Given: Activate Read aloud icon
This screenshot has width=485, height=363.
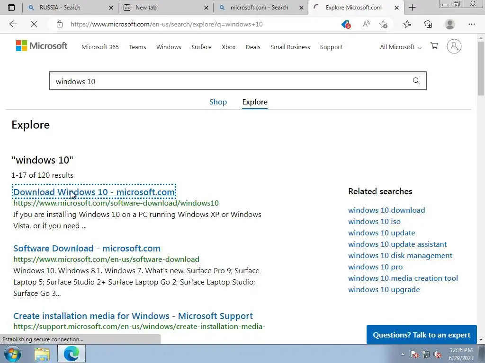Looking at the screenshot, I should pyautogui.click(x=366, y=24).
